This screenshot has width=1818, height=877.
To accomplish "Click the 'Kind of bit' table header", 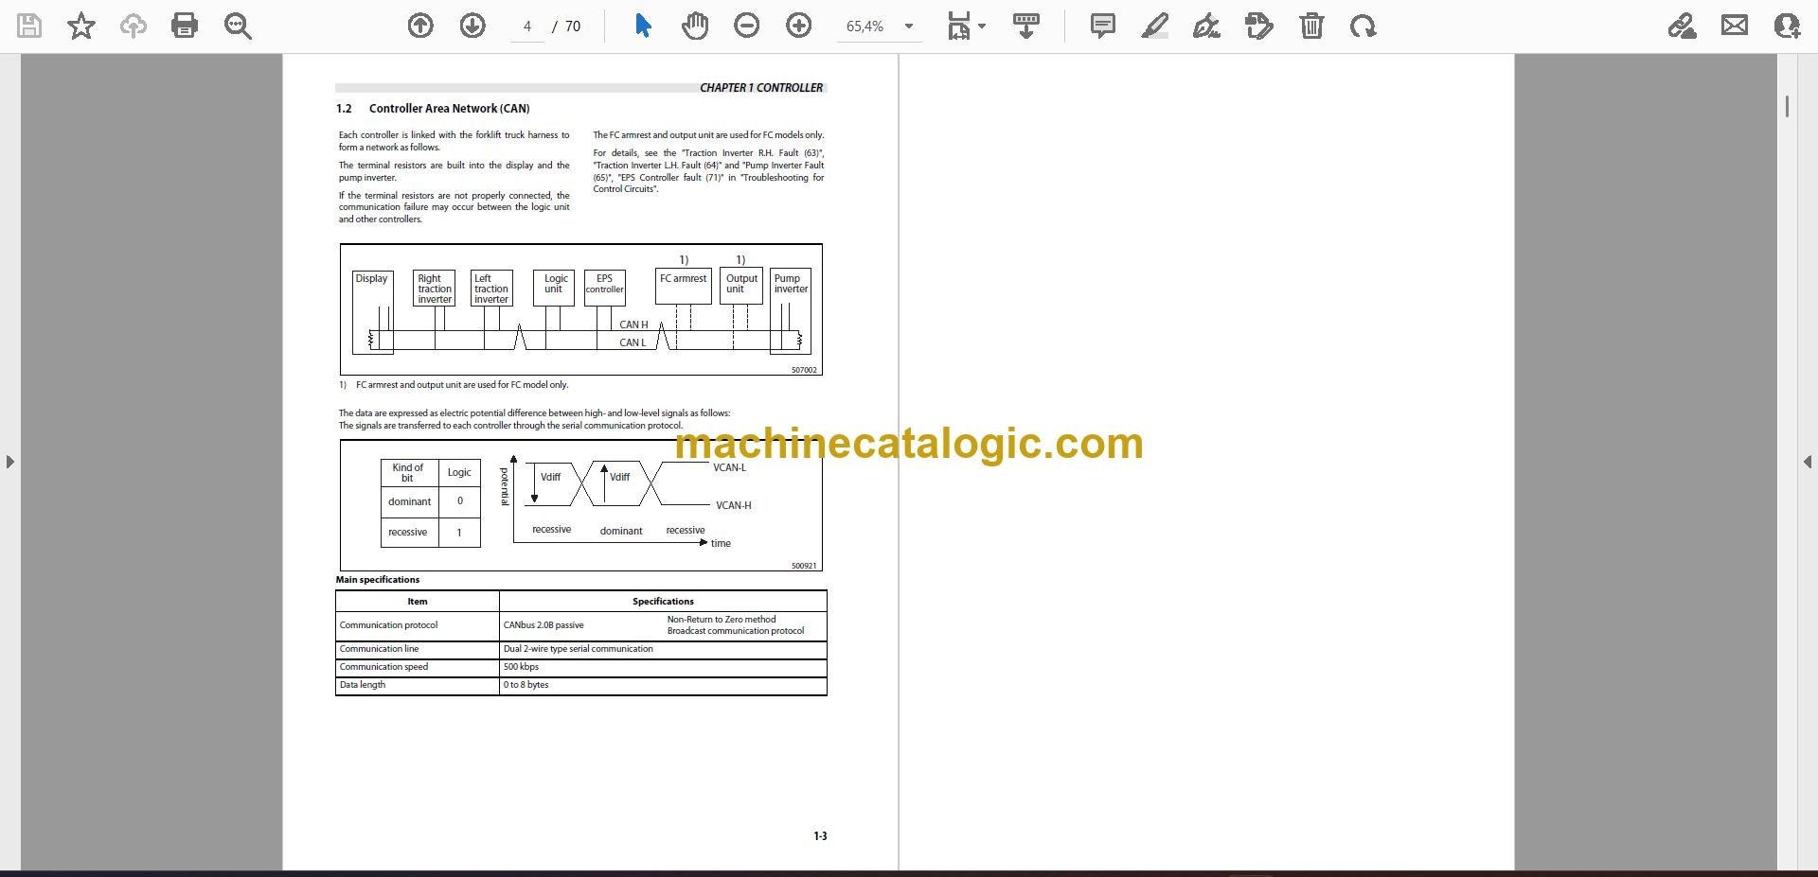I will pos(409,473).
